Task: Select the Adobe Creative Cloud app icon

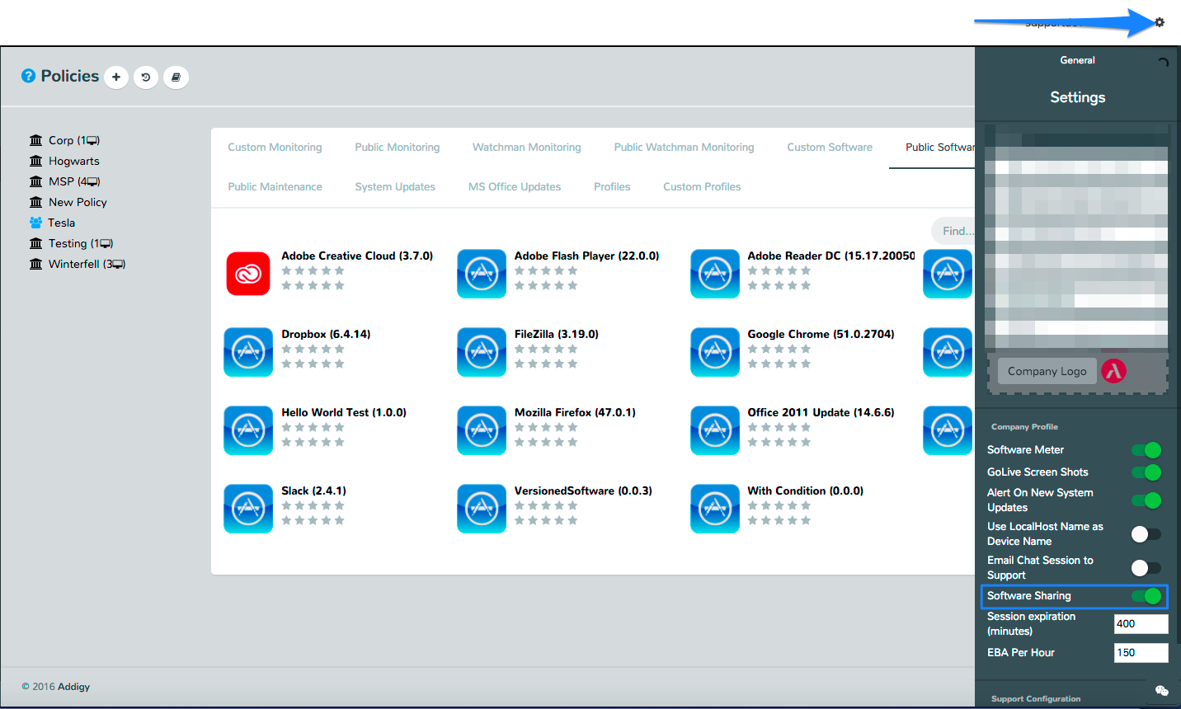Action: 248,274
